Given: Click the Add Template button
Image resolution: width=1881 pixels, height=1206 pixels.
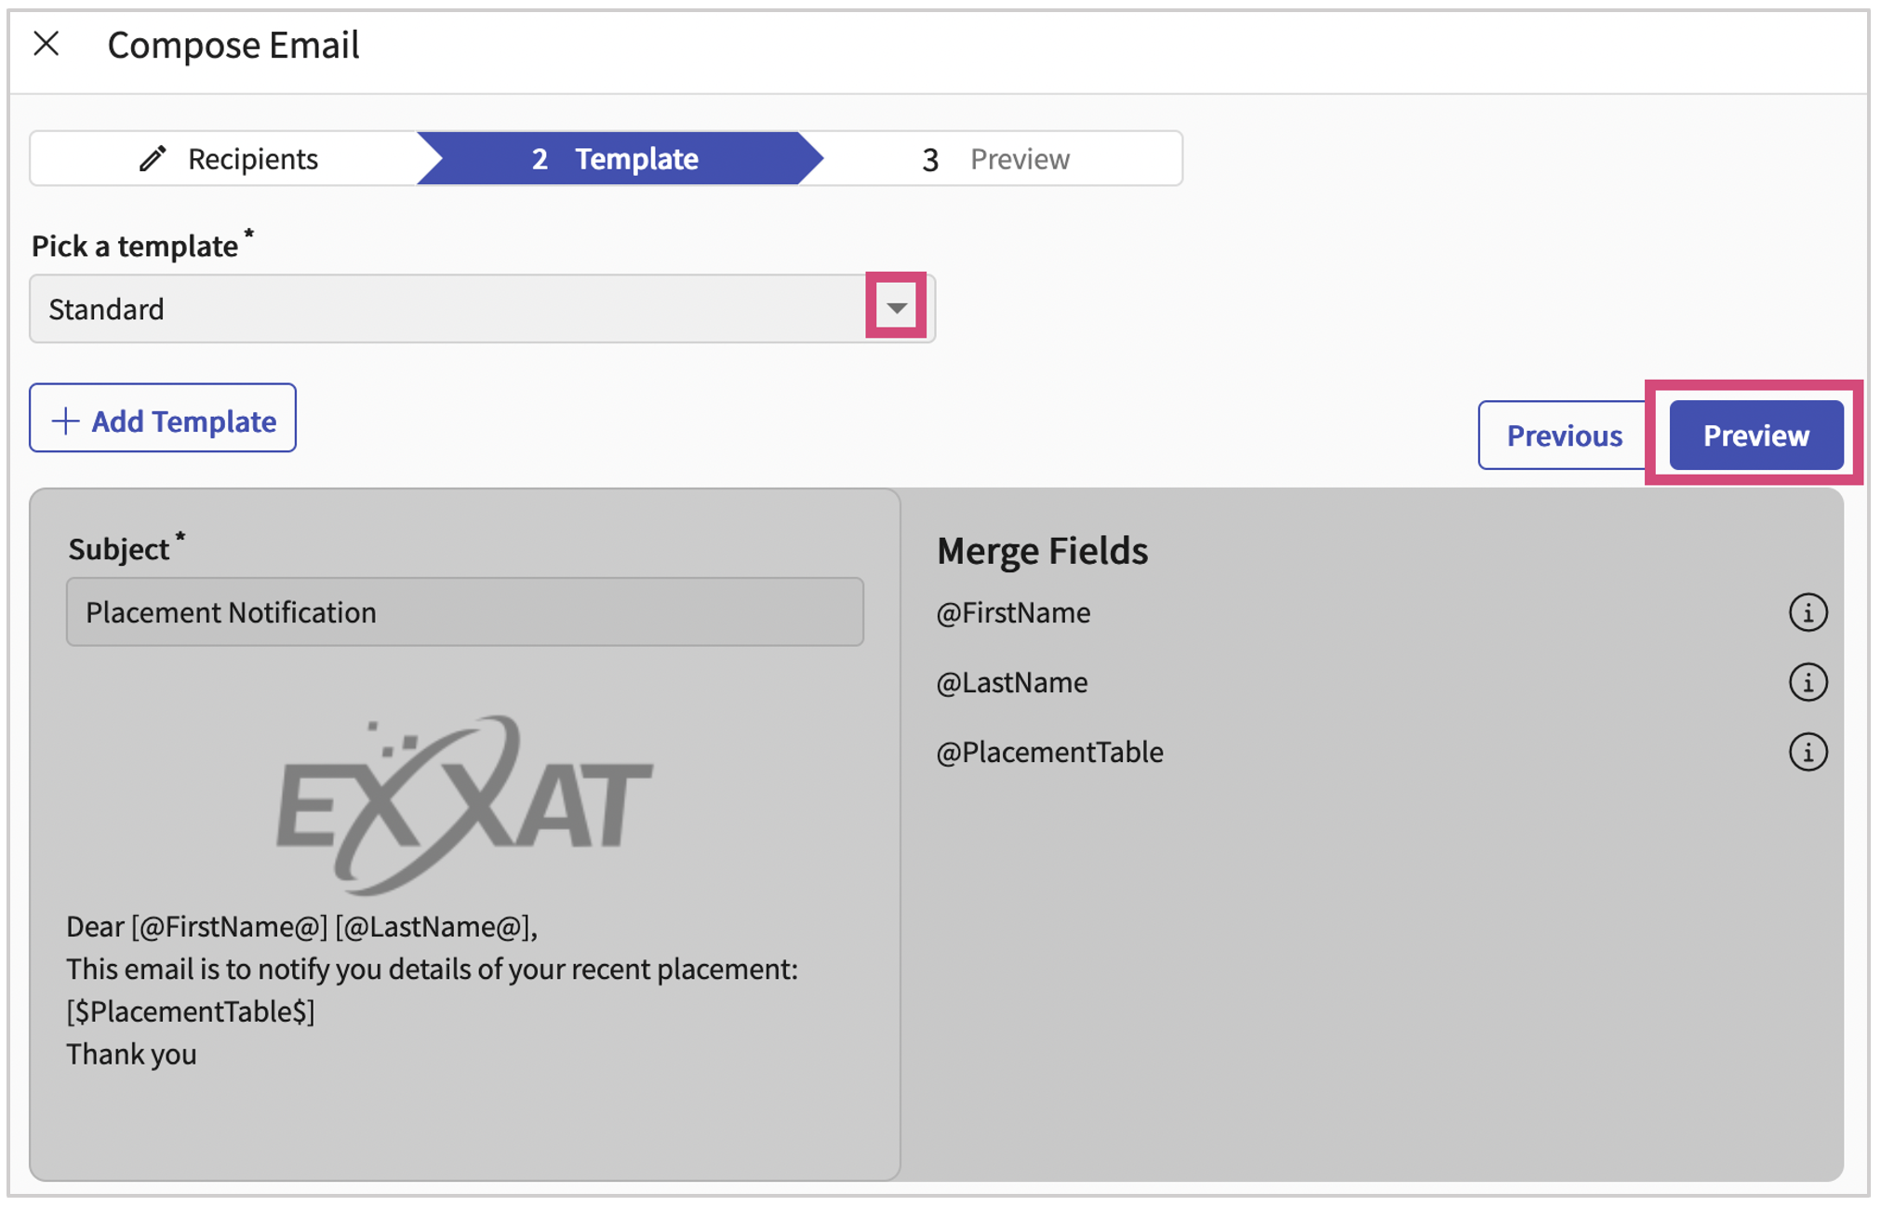Looking at the screenshot, I should coord(163,420).
